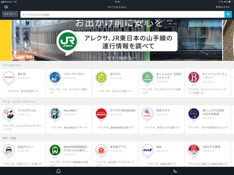
Task: Click the 全国タクシー skill title
Action: point(26,147)
